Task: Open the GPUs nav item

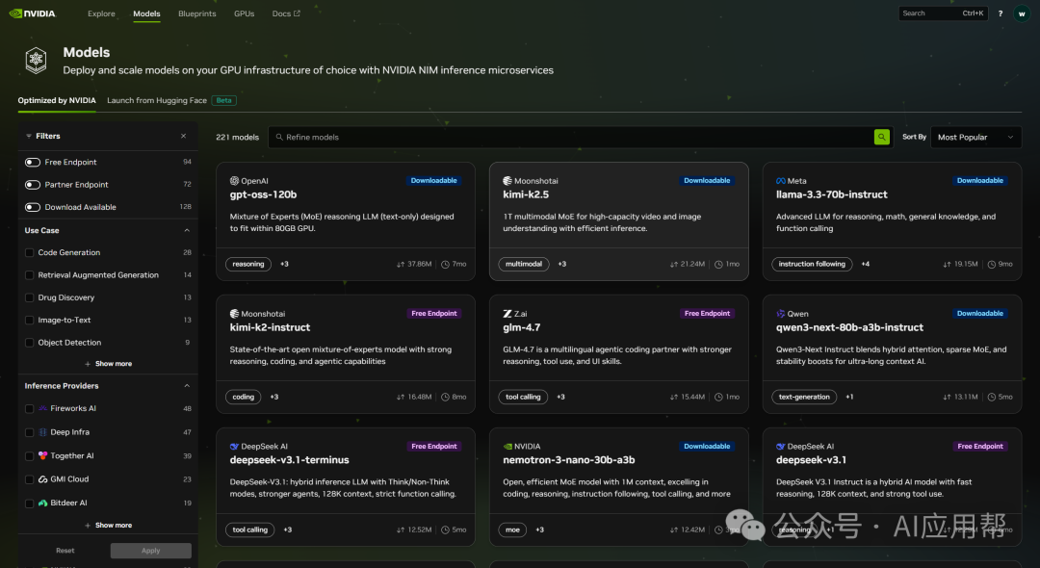Action: click(x=244, y=13)
